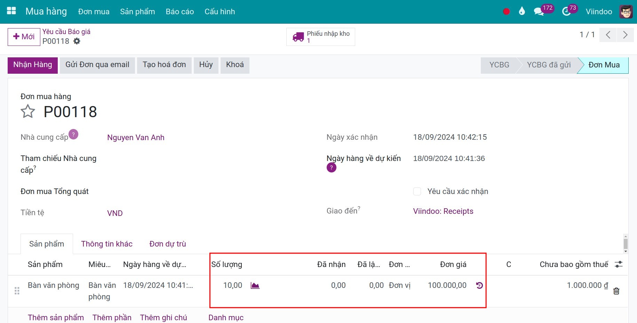Open the Báo cáo menu

(180, 12)
